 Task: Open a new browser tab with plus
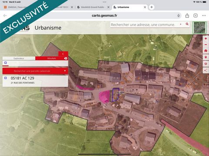[152, 7]
